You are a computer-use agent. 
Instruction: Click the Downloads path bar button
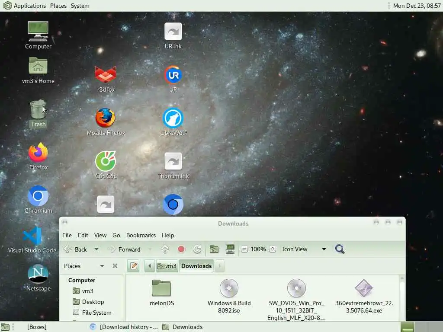tap(196, 266)
